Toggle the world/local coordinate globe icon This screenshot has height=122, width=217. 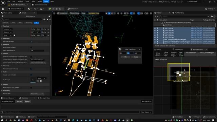click(x=118, y=13)
